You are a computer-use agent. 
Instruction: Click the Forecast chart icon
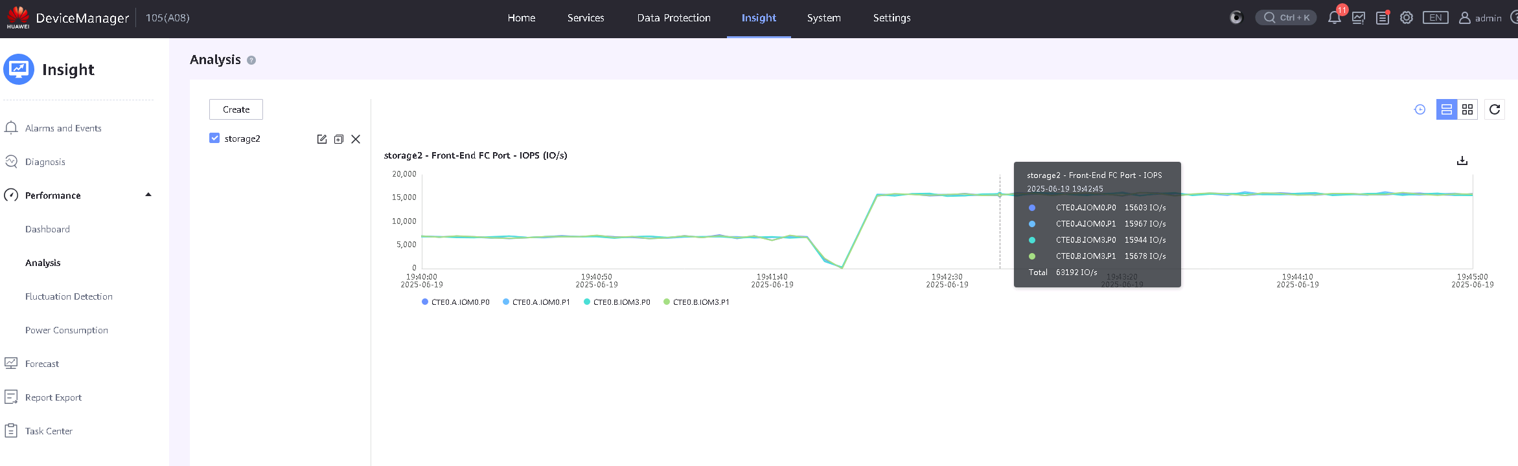11,364
